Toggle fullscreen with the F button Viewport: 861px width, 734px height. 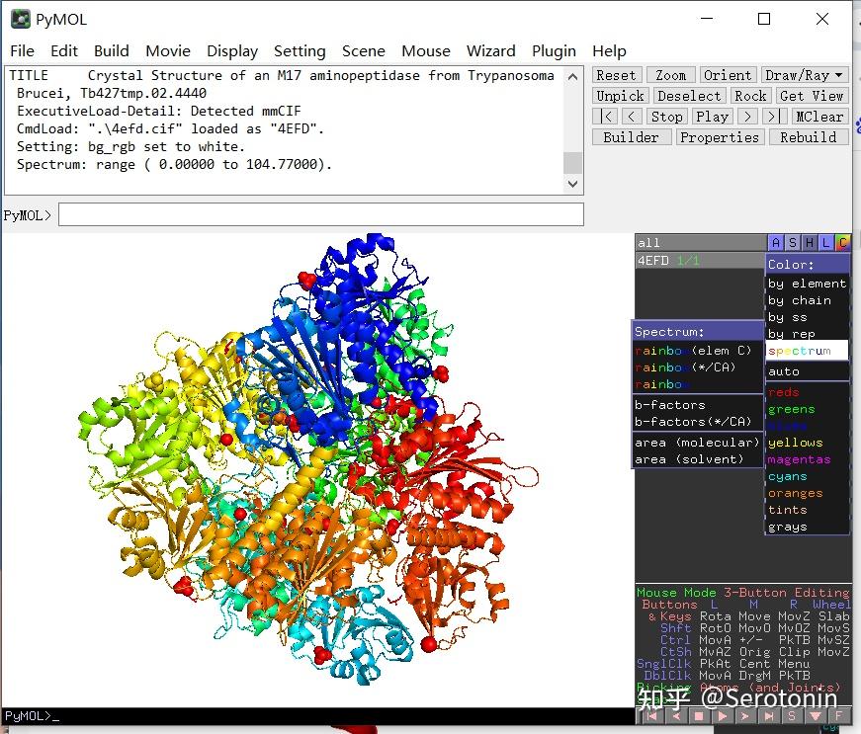(x=839, y=716)
